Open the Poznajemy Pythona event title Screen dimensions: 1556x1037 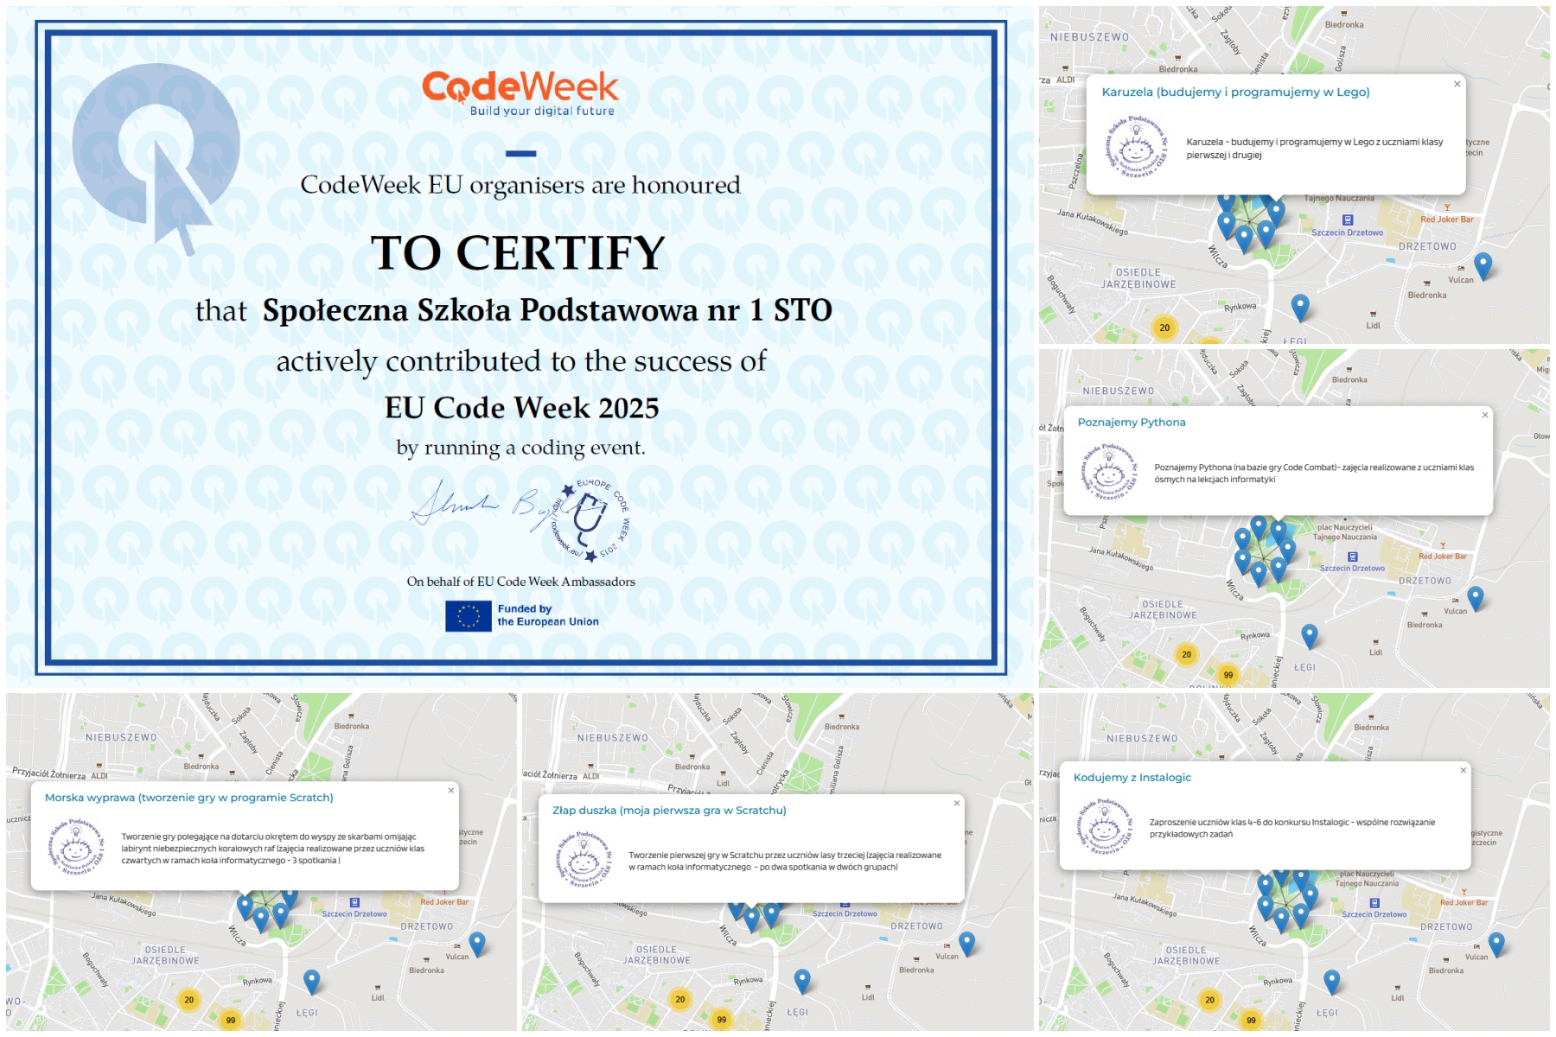point(1131,423)
